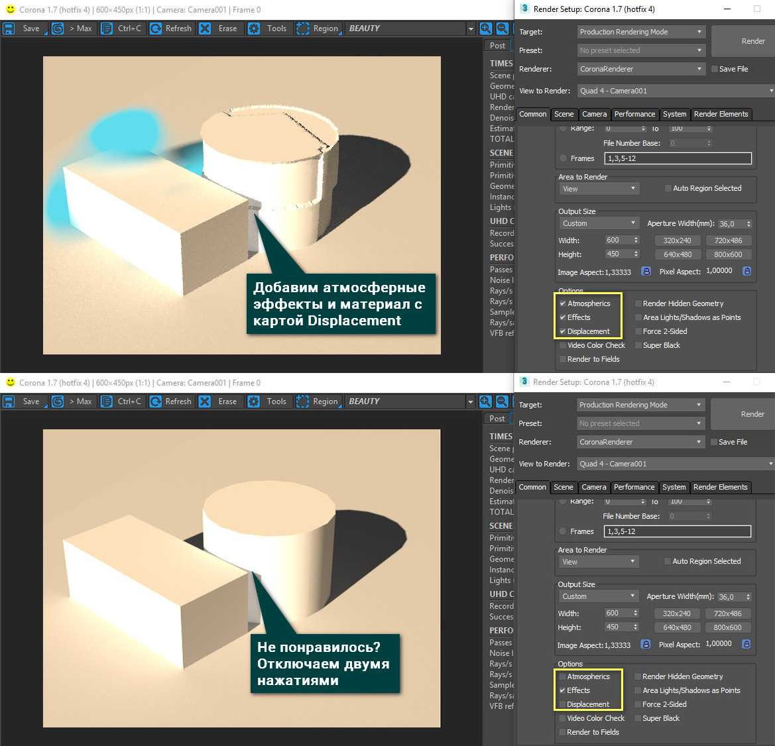Open Tools gear icon in the upper frame buffer
775x746 pixels.
point(254,28)
